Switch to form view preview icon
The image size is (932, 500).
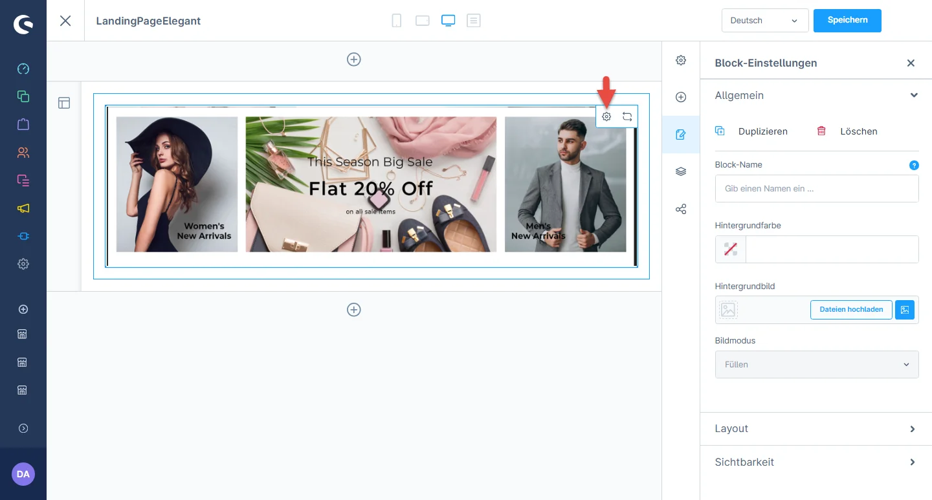(x=474, y=21)
